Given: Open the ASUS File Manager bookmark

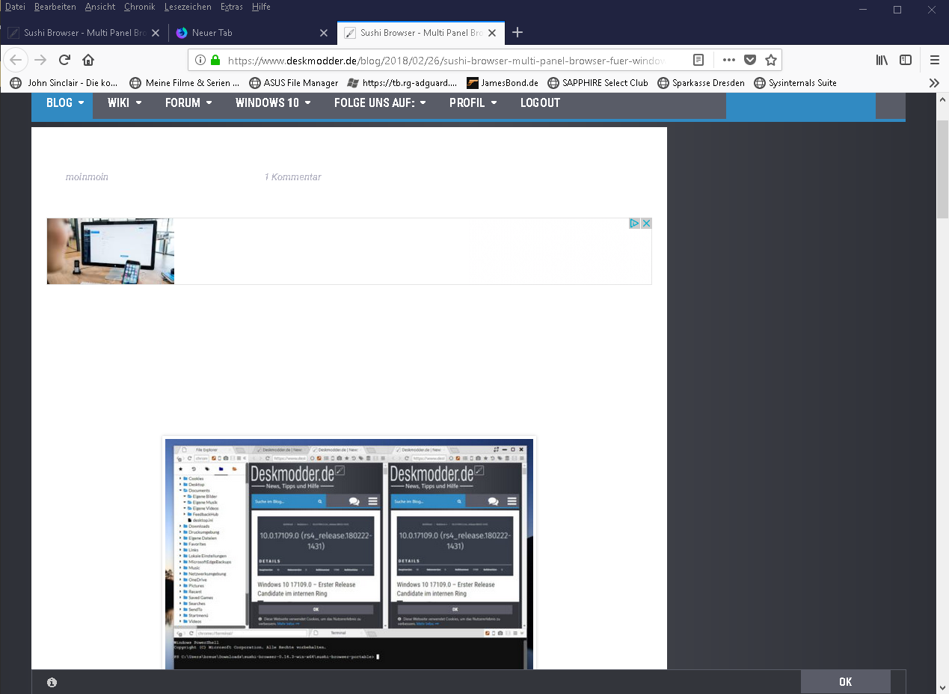Looking at the screenshot, I should [x=293, y=83].
